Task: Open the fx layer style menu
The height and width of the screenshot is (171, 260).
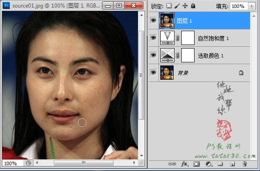Action: coord(185,164)
